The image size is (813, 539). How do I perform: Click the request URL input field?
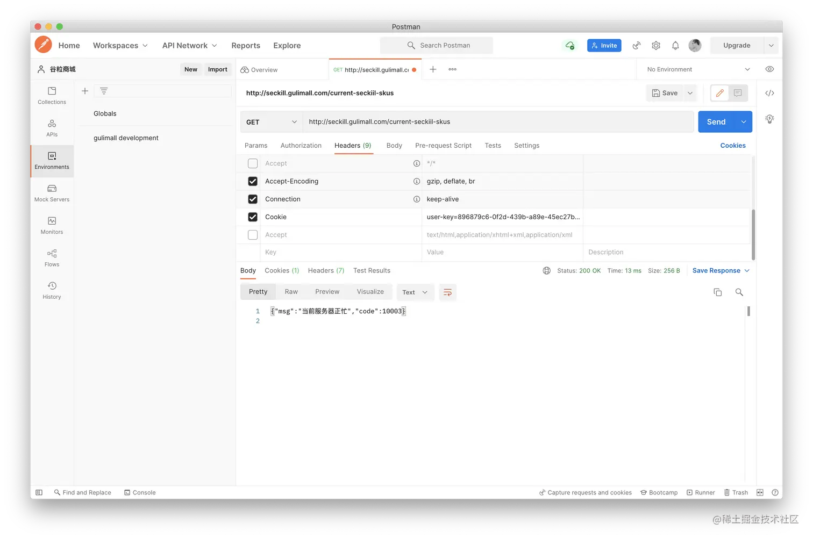click(498, 122)
